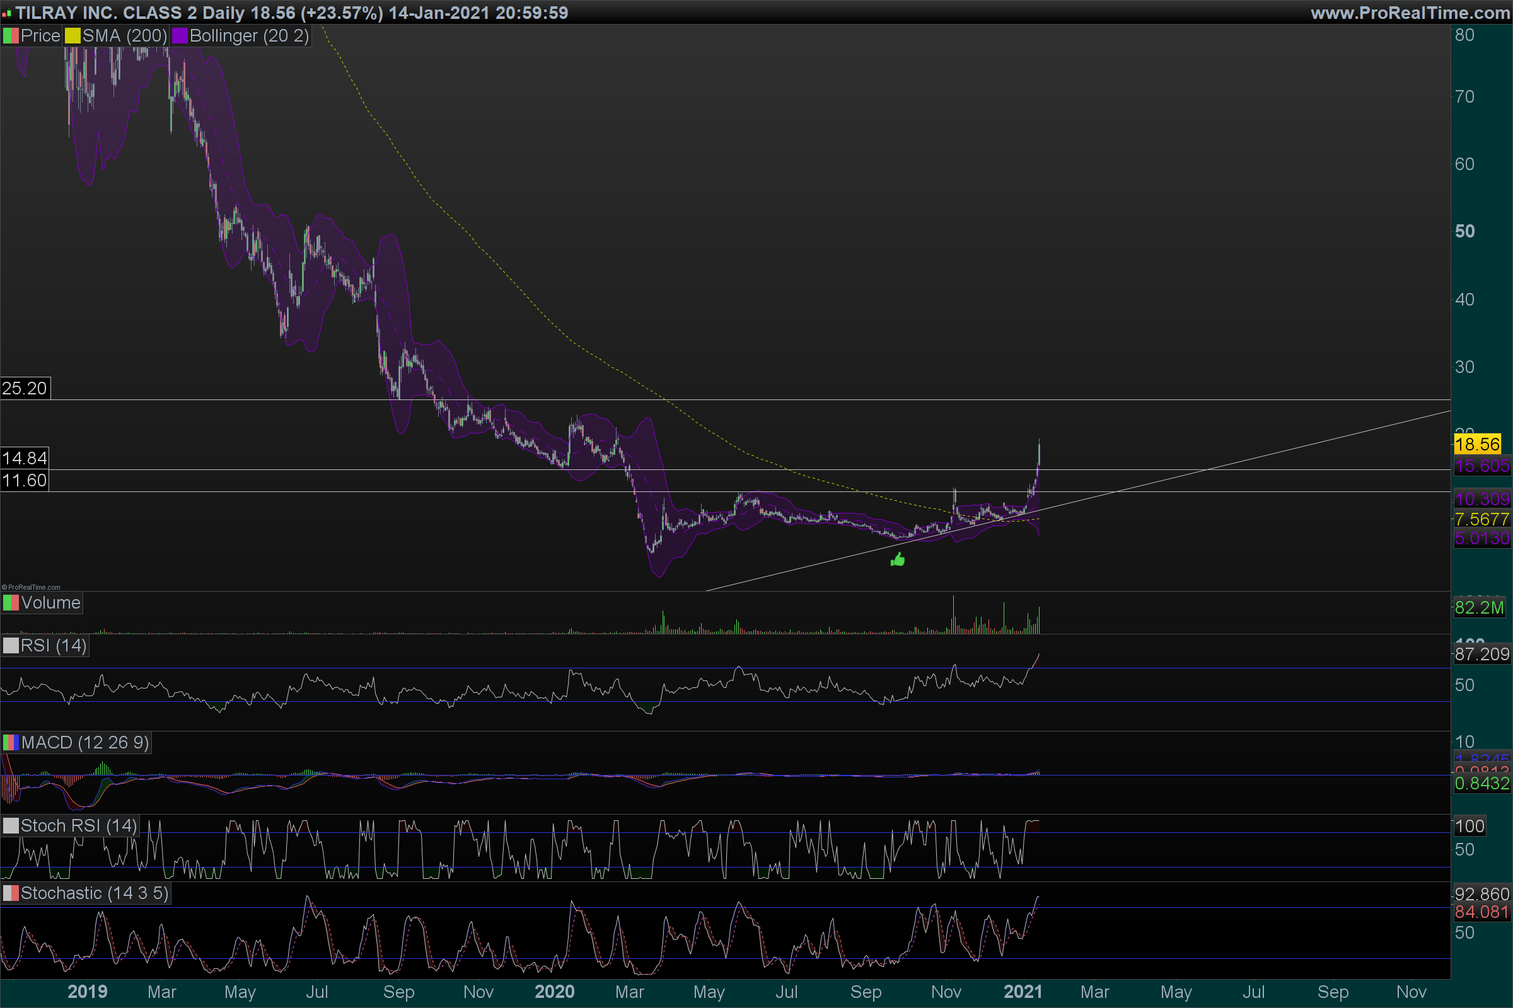This screenshot has width=1513, height=1008.
Task: Click the 2021 label on time axis
Action: (x=1022, y=991)
